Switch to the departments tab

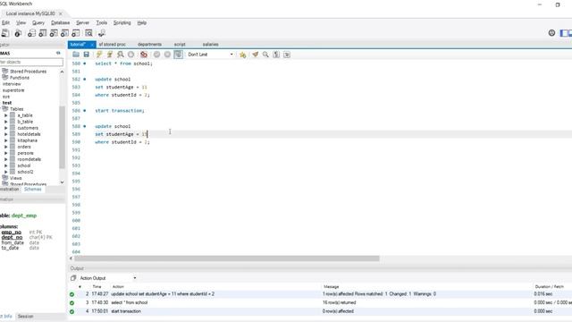(x=149, y=44)
